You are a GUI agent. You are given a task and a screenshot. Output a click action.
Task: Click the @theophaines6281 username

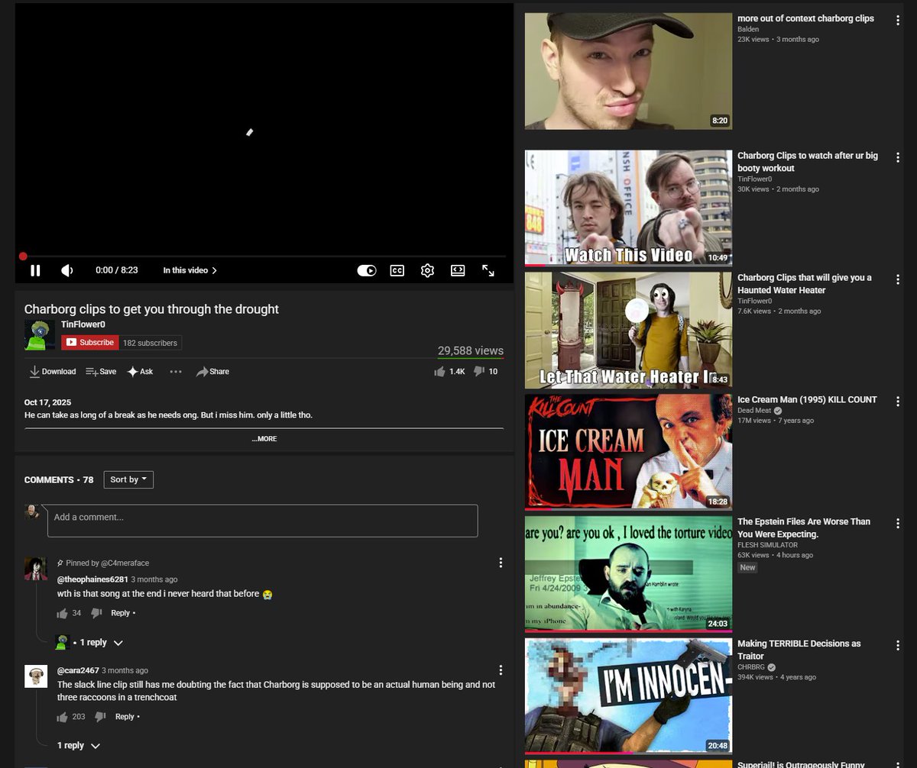coord(92,579)
